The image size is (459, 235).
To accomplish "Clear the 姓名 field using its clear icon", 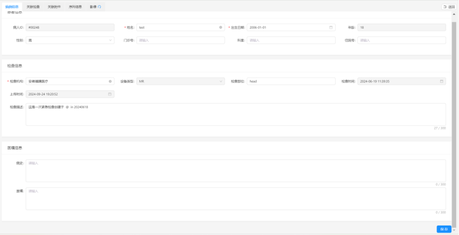I will tap(221, 27).
